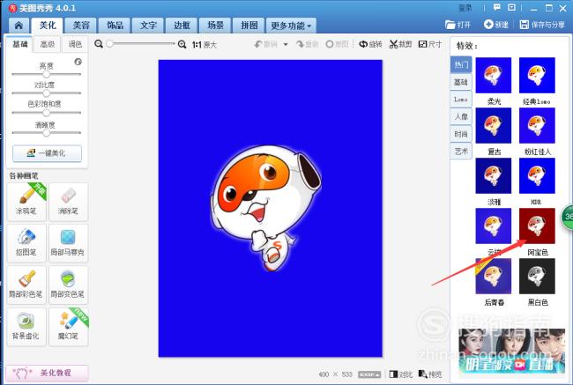Click the 预览 preview button

(x=430, y=374)
